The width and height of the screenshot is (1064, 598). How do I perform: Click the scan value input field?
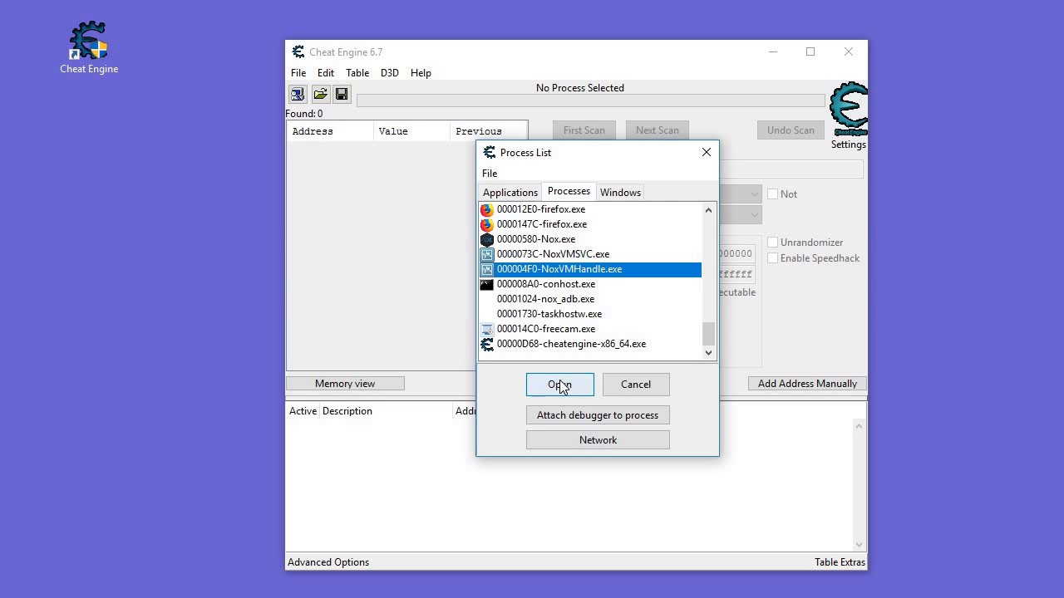point(791,169)
